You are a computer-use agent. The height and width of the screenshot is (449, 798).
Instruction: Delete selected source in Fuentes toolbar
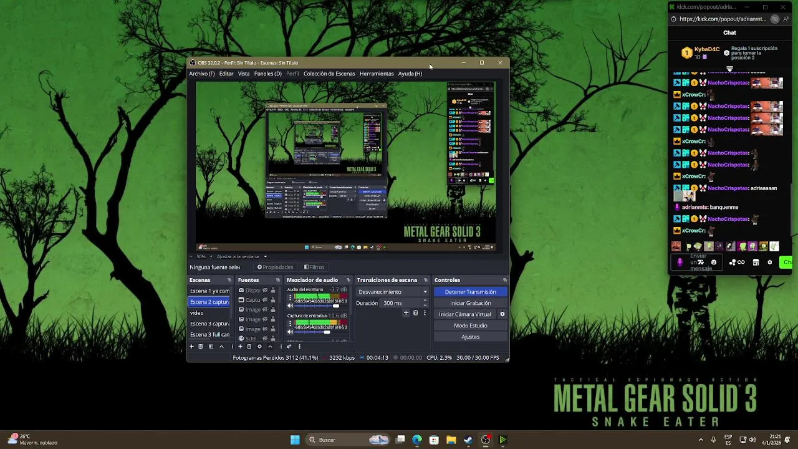[249, 347]
